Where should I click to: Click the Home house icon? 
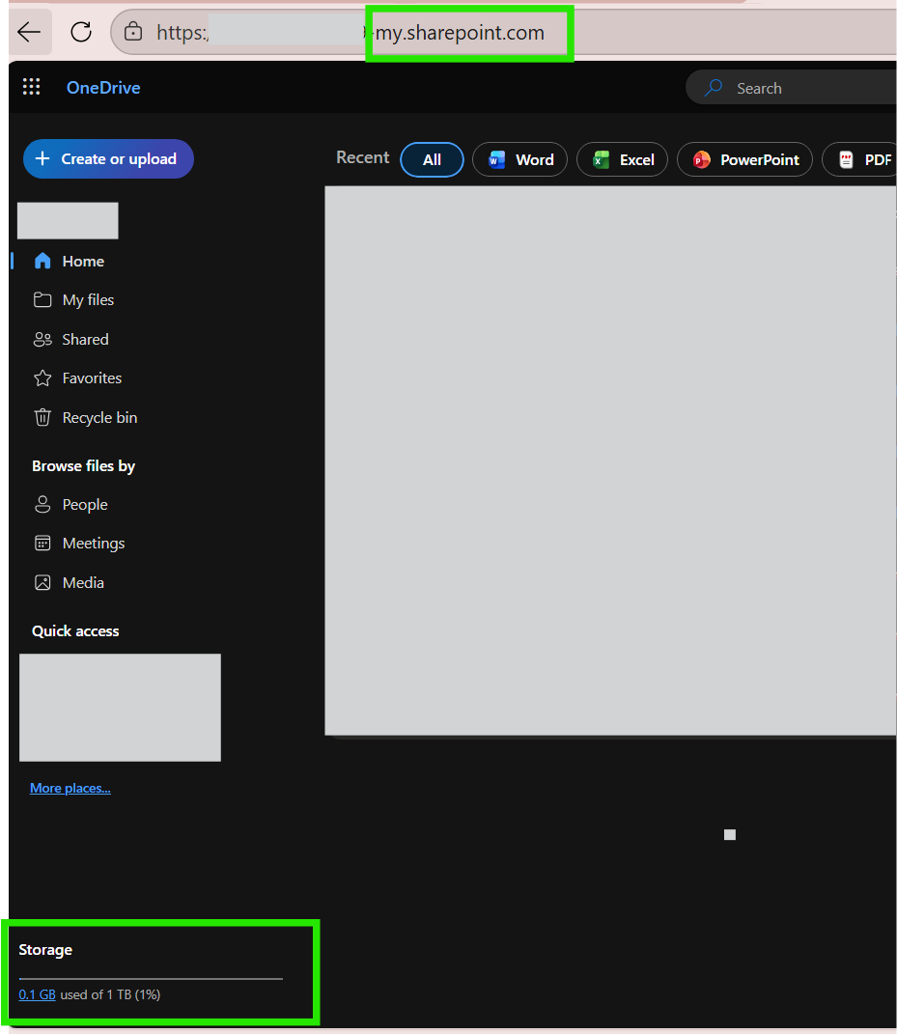42,261
